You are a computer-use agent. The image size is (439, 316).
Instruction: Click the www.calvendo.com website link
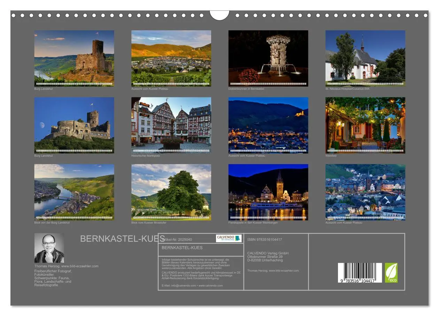click(211, 286)
